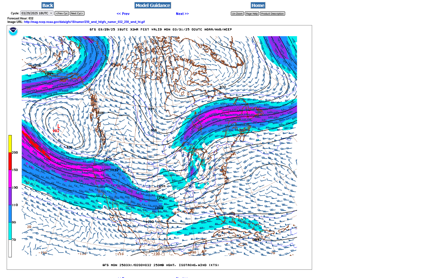
Task: Click the NOAA logo icon
Action: point(13,31)
